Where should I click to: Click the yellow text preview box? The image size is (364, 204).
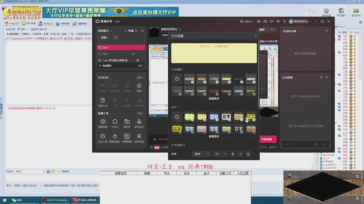(214, 53)
